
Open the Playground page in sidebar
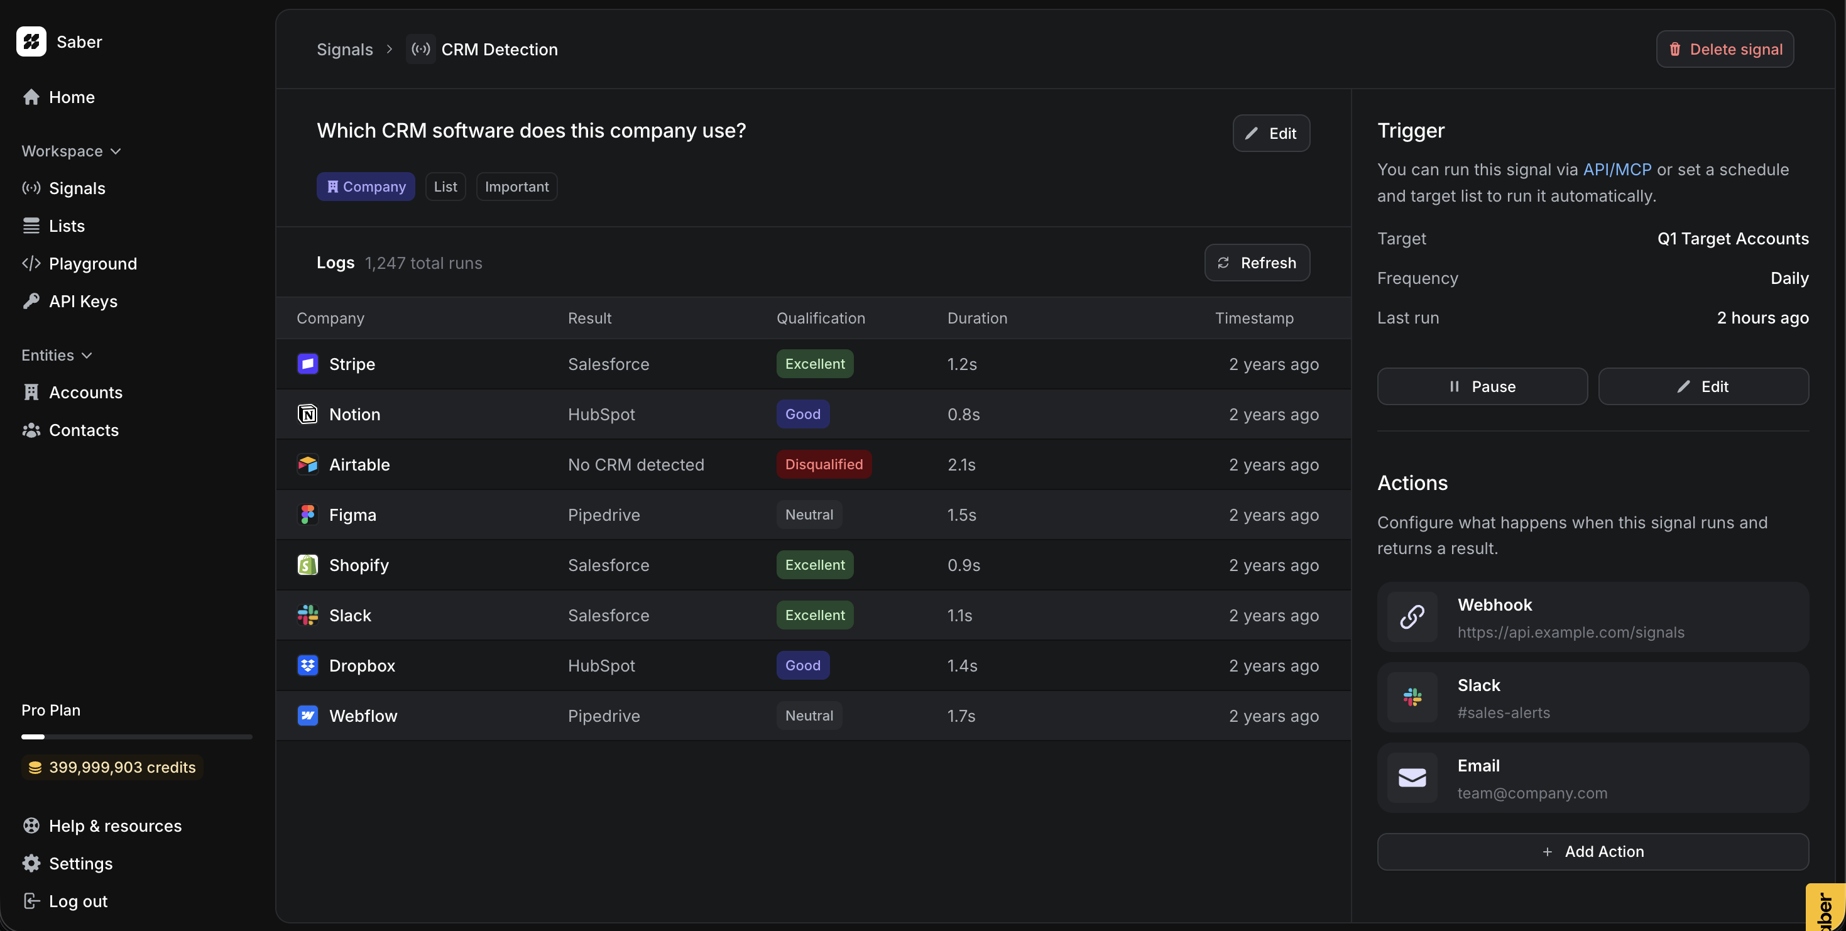[x=92, y=264]
